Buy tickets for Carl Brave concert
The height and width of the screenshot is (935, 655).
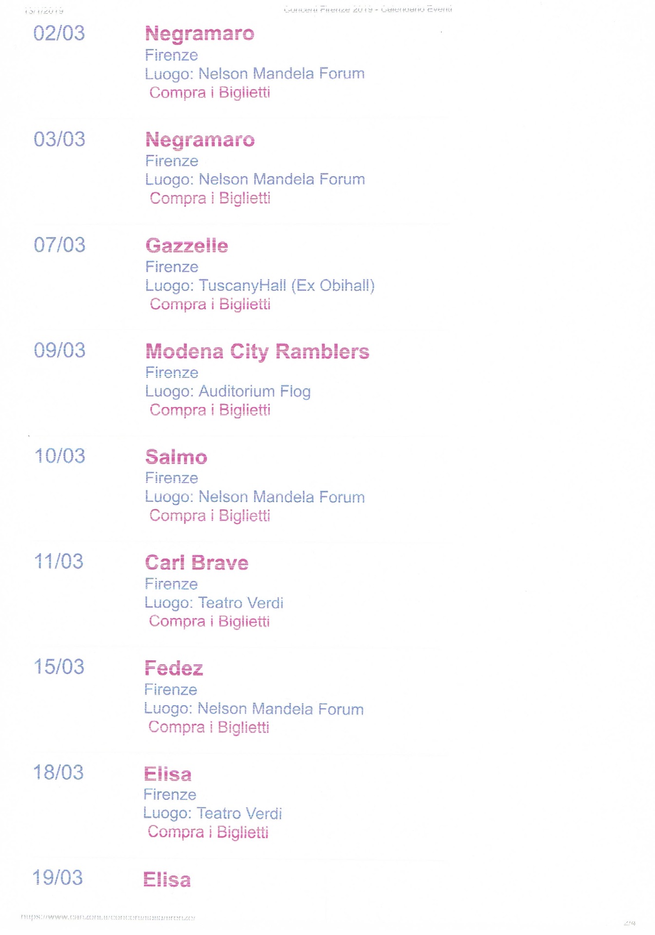click(209, 621)
